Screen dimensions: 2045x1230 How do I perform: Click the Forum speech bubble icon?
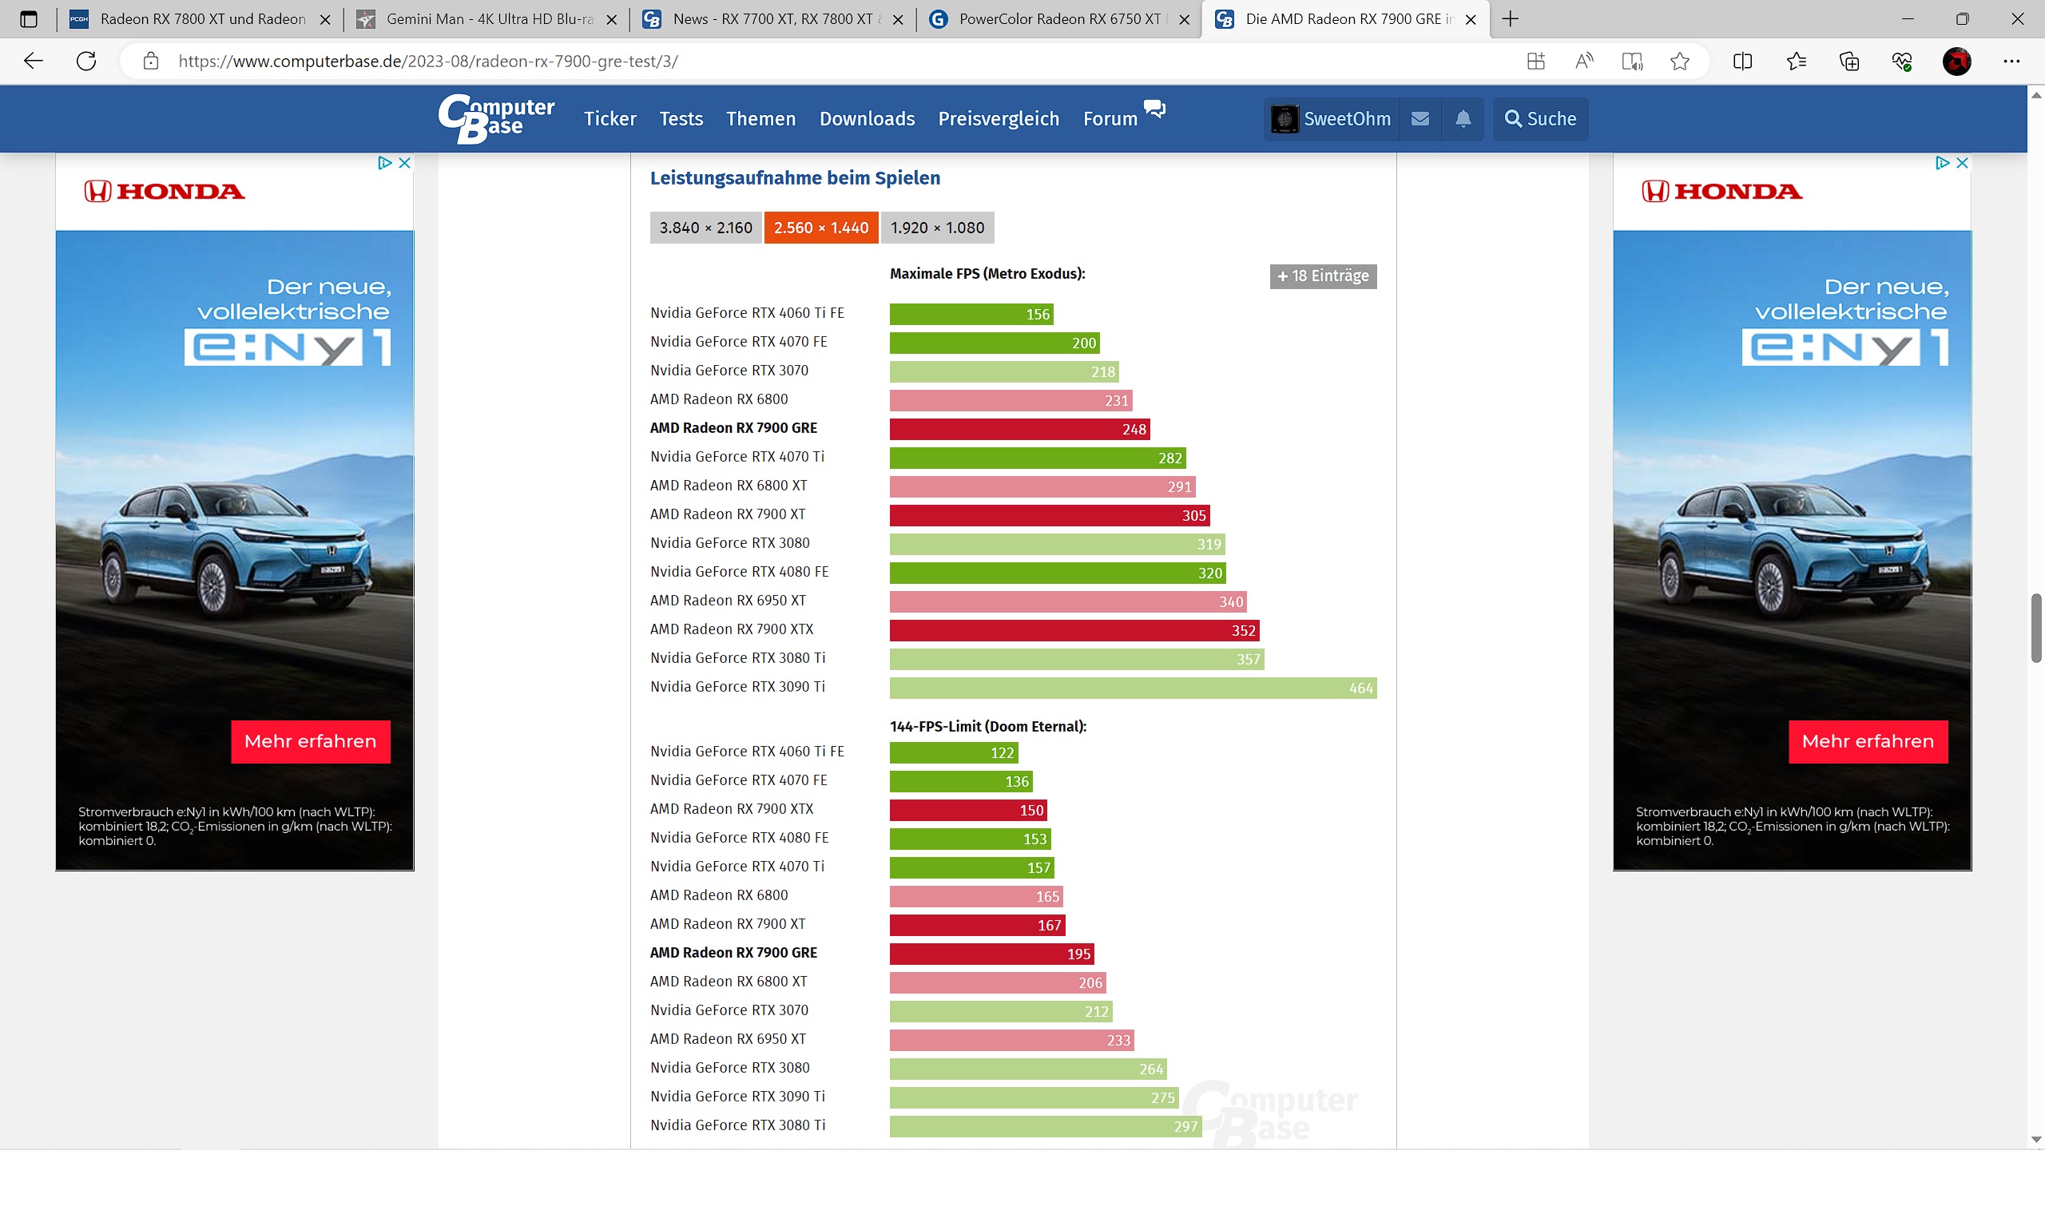(1154, 109)
